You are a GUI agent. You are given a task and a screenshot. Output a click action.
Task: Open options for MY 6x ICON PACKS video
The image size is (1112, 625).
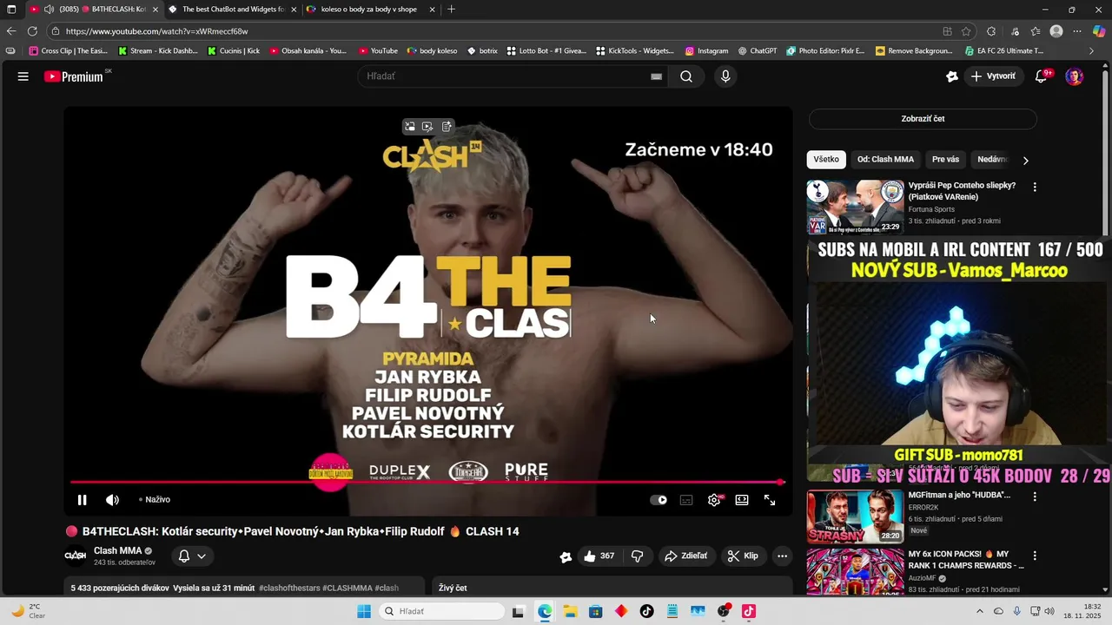(1035, 555)
